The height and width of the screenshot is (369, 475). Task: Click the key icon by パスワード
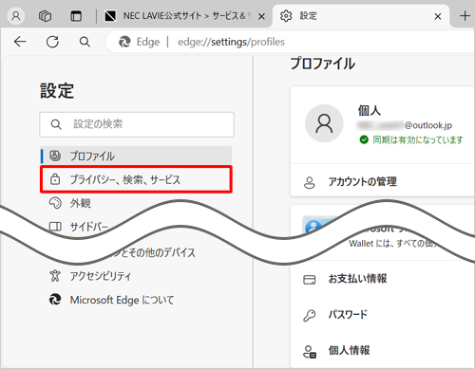pyautogui.click(x=310, y=315)
